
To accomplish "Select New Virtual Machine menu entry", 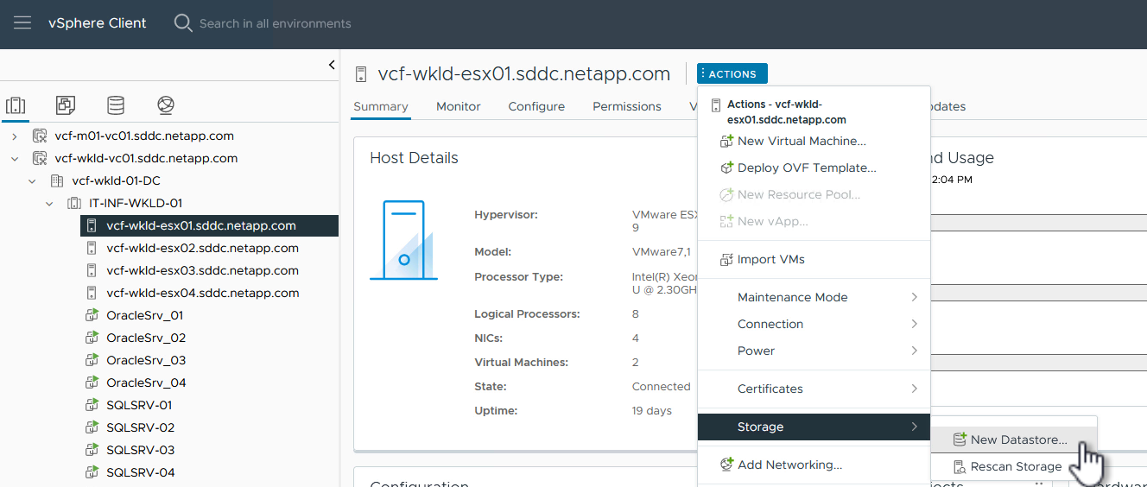I will point(801,141).
